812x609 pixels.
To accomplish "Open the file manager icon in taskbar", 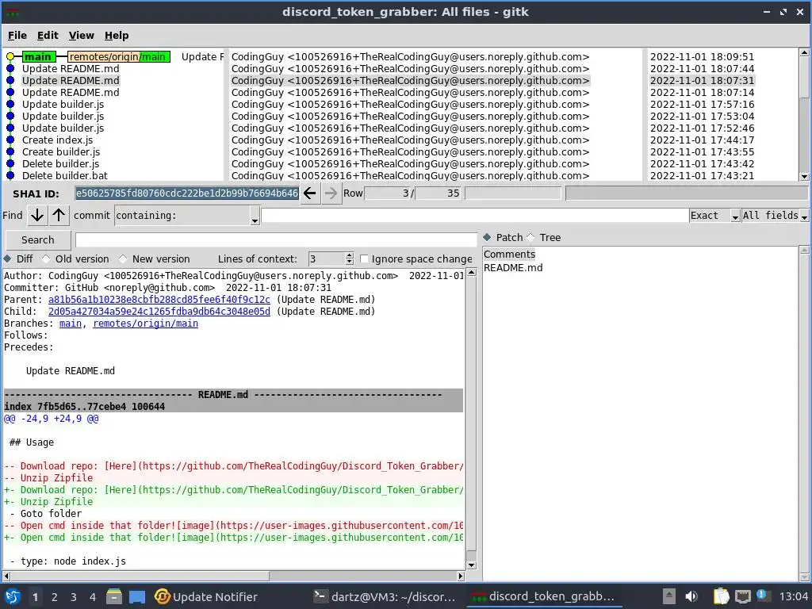I will click(x=114, y=596).
